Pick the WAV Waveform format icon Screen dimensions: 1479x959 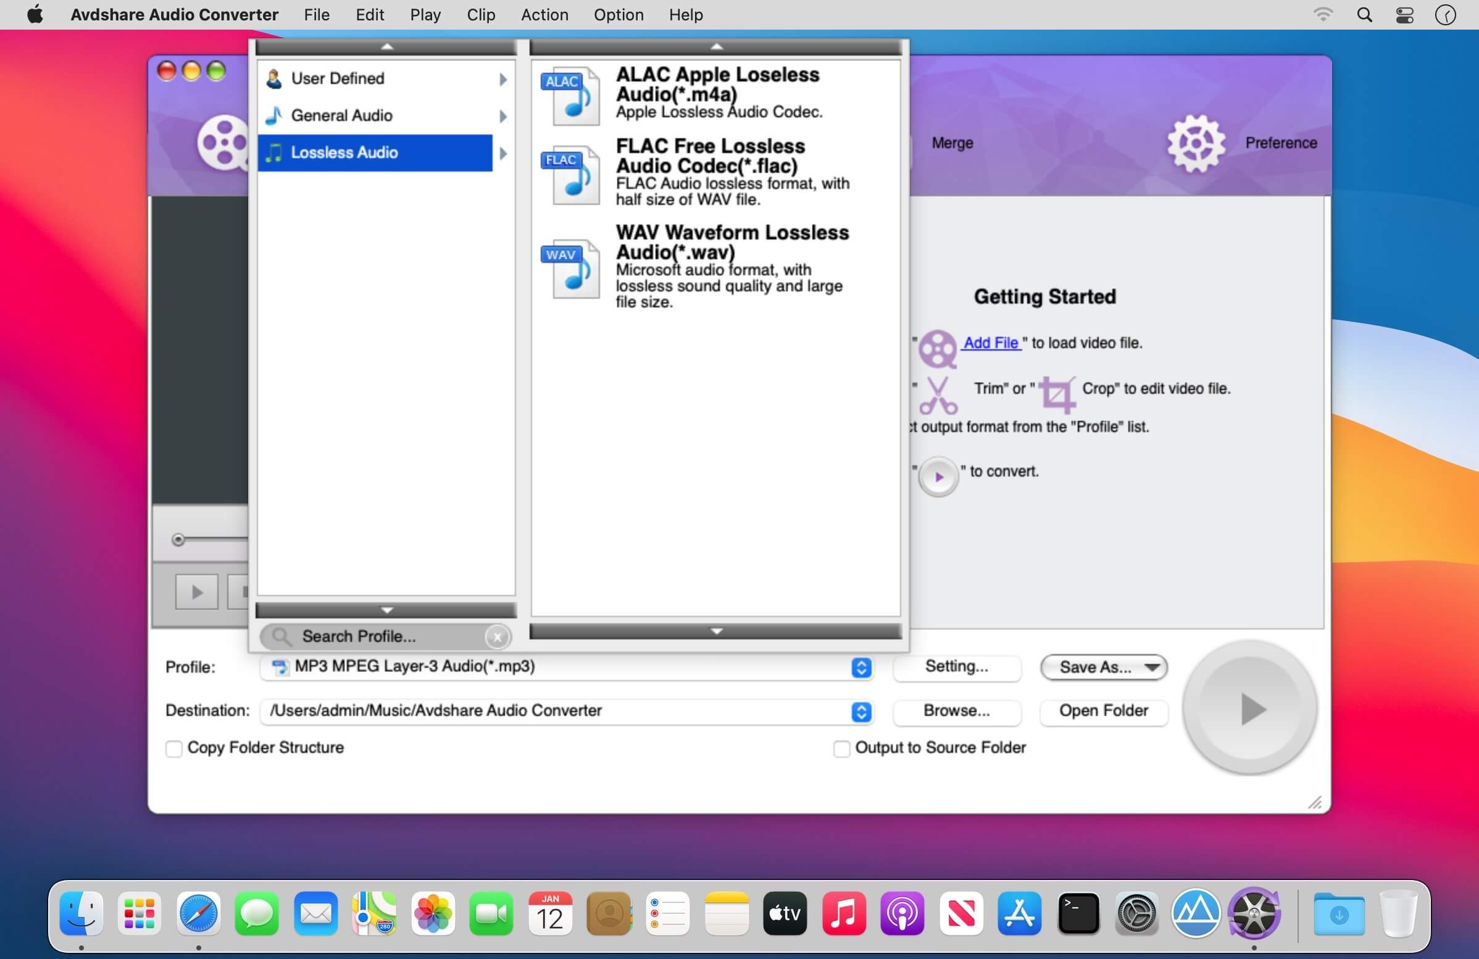[x=570, y=269]
